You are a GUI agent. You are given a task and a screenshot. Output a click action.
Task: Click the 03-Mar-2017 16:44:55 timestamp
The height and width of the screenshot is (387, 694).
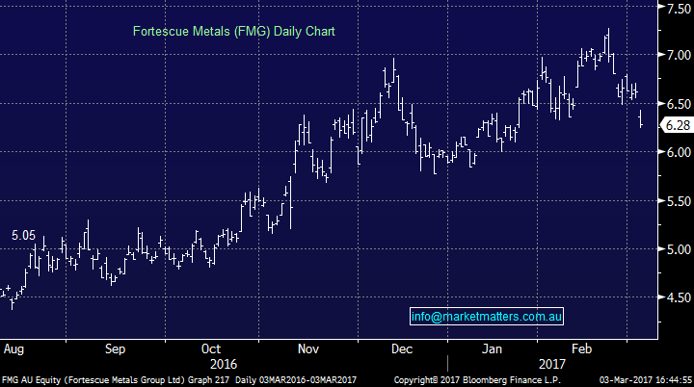pos(646,380)
